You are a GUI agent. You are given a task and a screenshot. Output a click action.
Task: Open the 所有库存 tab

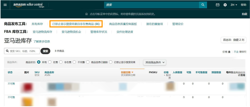click(x=37, y=24)
